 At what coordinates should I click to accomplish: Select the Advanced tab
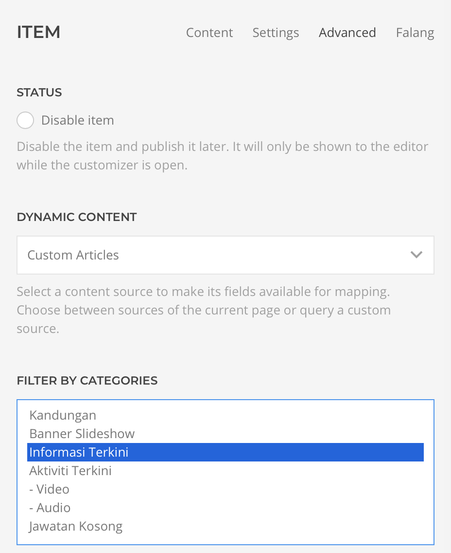(x=347, y=33)
